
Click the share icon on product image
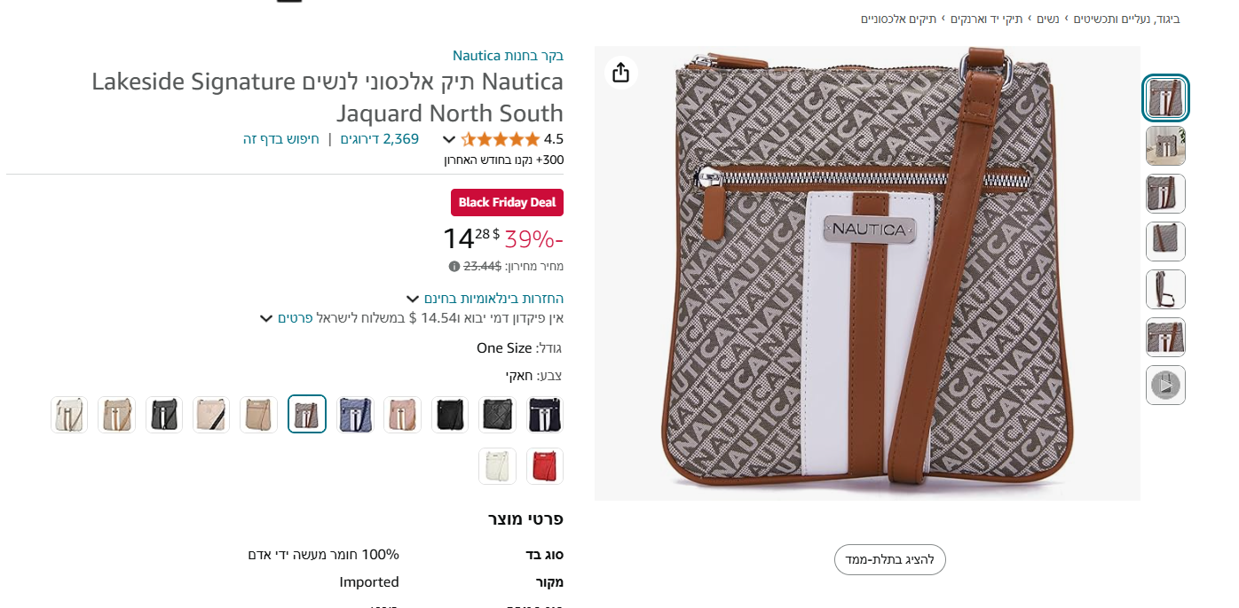[620, 72]
